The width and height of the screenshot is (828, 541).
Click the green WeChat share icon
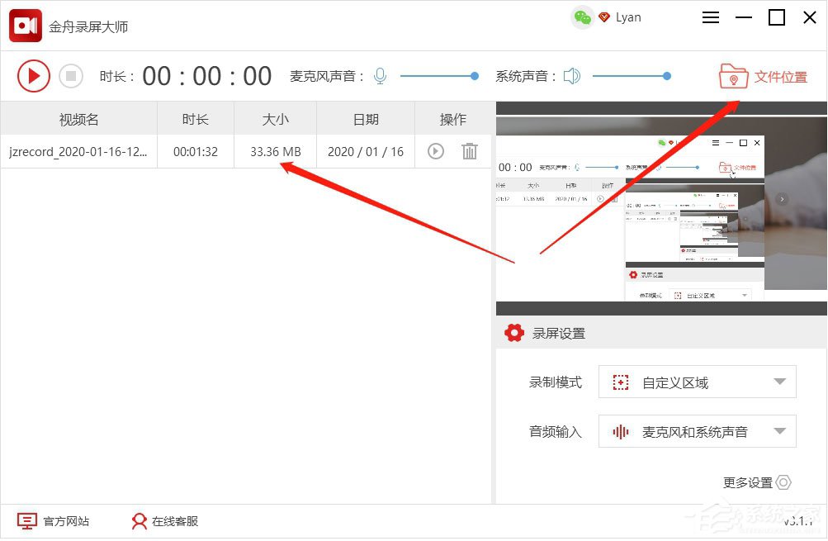pos(582,17)
